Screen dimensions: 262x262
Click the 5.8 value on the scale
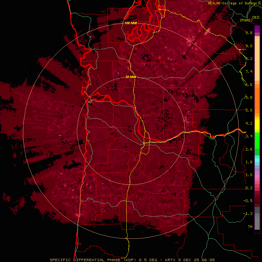[249, 98]
